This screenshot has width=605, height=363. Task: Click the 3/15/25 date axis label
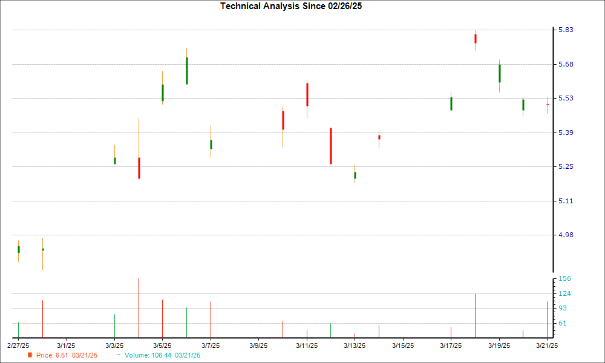pyautogui.click(x=403, y=345)
